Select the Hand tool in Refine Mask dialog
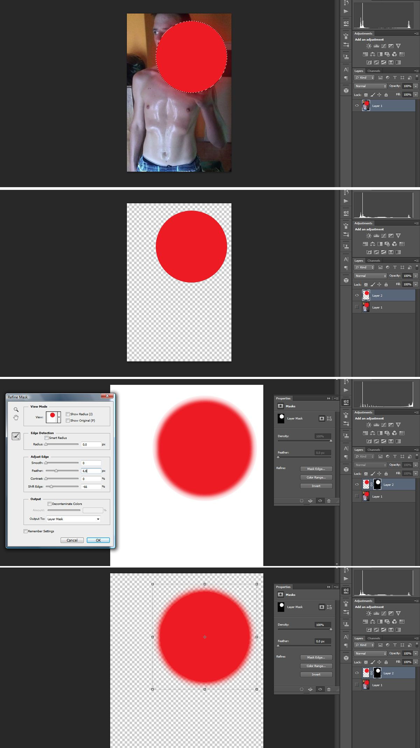420x748 pixels. pyautogui.click(x=16, y=417)
